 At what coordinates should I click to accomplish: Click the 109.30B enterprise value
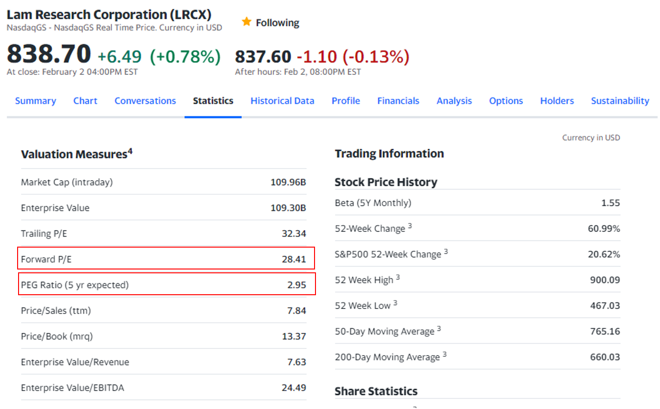click(x=288, y=208)
